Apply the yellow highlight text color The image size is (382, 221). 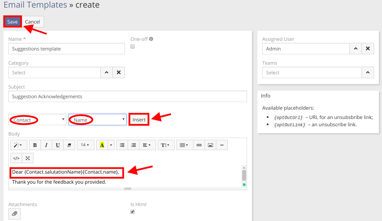pos(102,145)
